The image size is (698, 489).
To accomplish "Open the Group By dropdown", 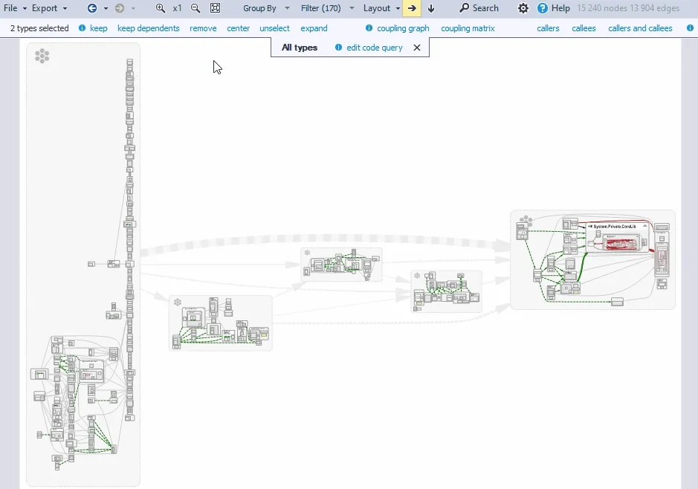I will coord(266,8).
